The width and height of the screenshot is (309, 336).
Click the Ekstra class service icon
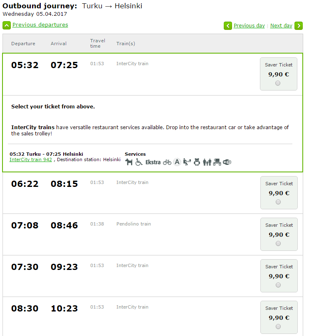(x=153, y=162)
